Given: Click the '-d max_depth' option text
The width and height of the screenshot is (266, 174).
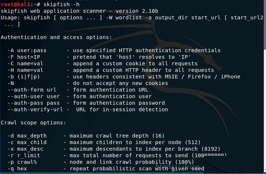Looking at the screenshot, I should click(x=27, y=136).
